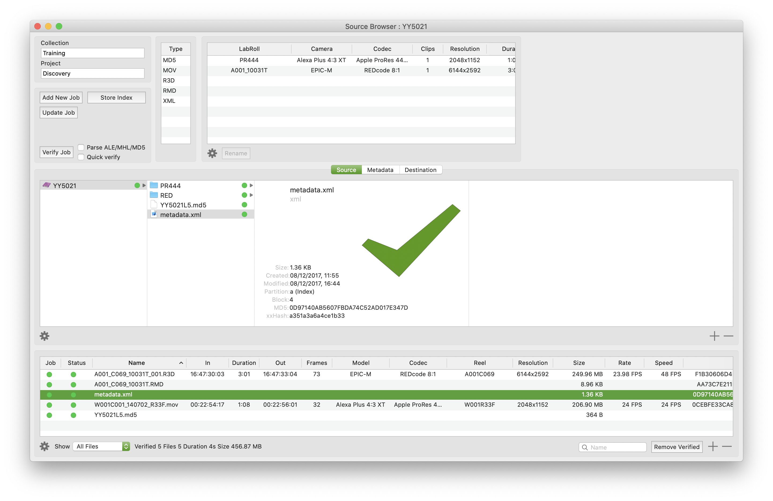Switch to the Metadata tab

380,170
